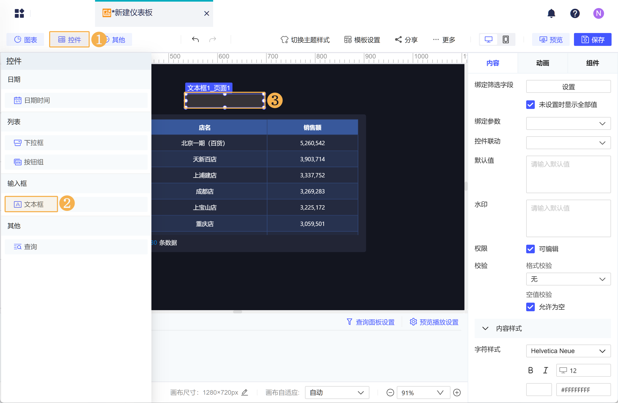Switch to mobile layout view icon
This screenshot has height=403, width=618.
(506, 40)
